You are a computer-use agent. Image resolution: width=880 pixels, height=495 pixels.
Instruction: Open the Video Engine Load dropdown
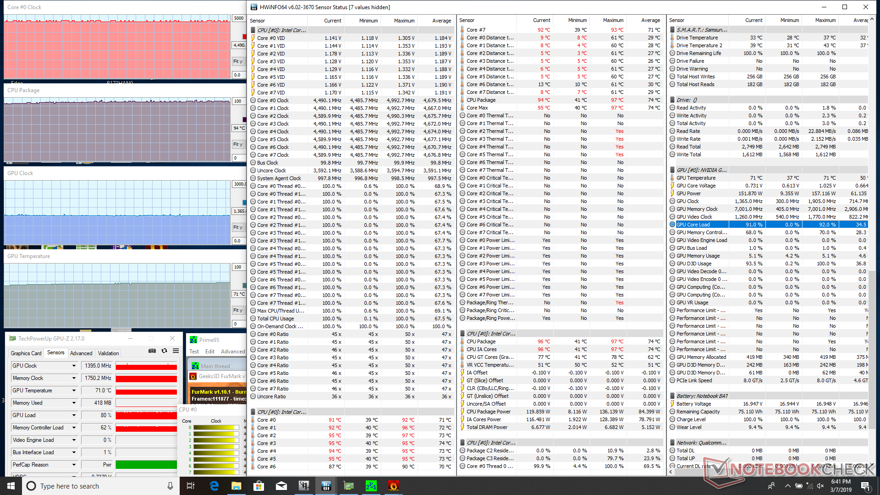(x=74, y=440)
